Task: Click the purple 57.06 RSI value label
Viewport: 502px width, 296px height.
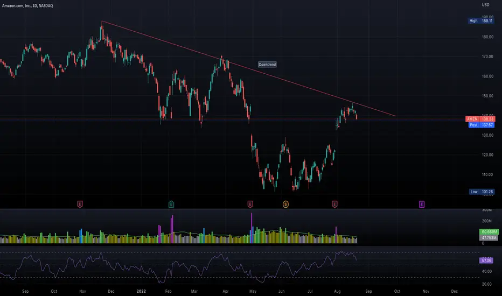Action: coord(486,260)
